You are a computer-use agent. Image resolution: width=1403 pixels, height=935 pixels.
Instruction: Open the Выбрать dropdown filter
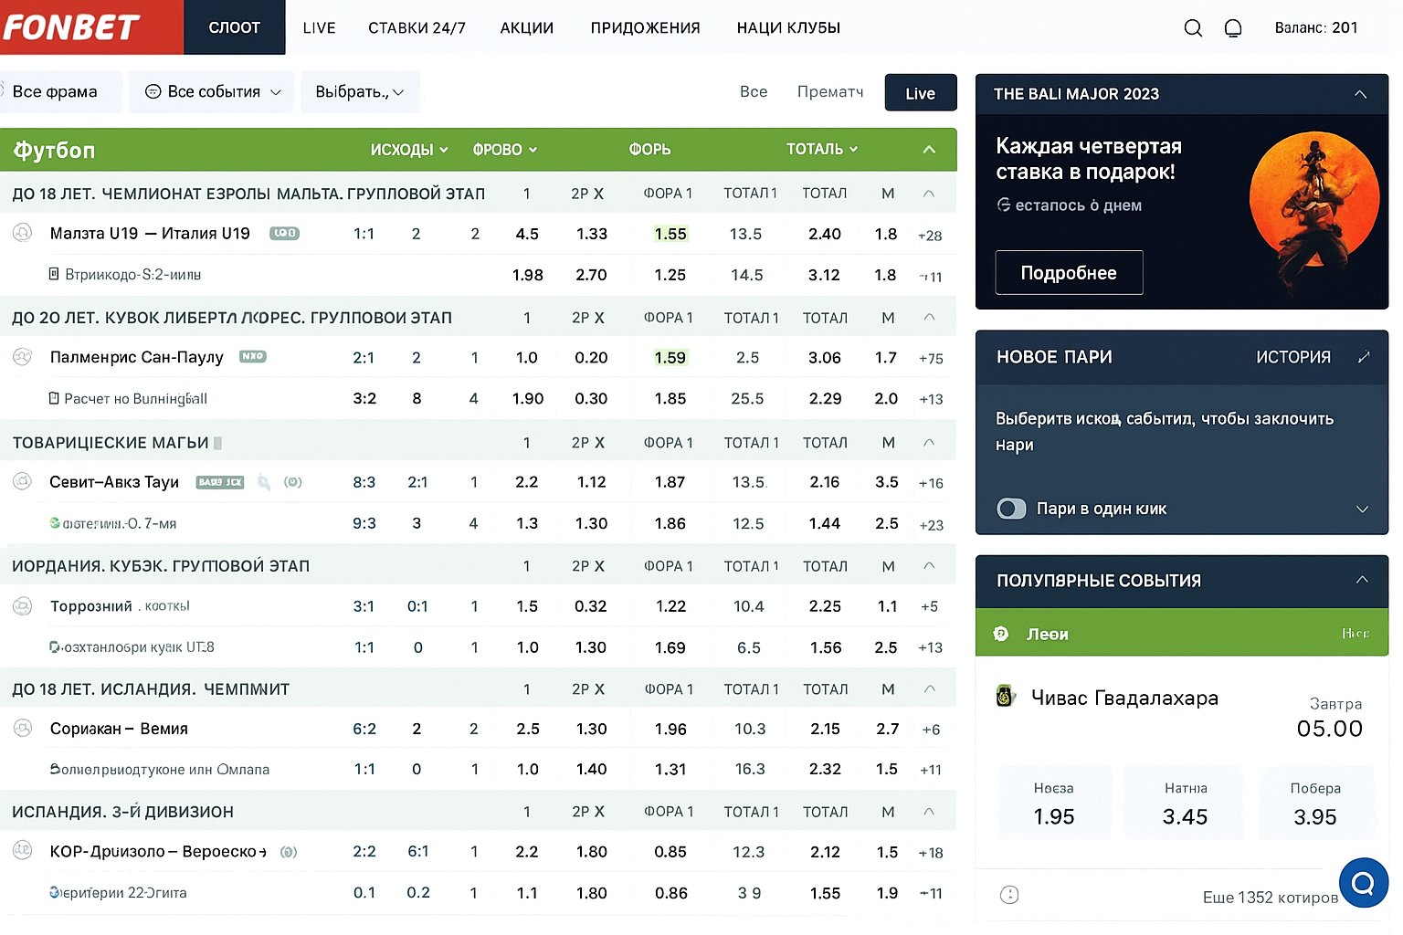pyautogui.click(x=359, y=92)
